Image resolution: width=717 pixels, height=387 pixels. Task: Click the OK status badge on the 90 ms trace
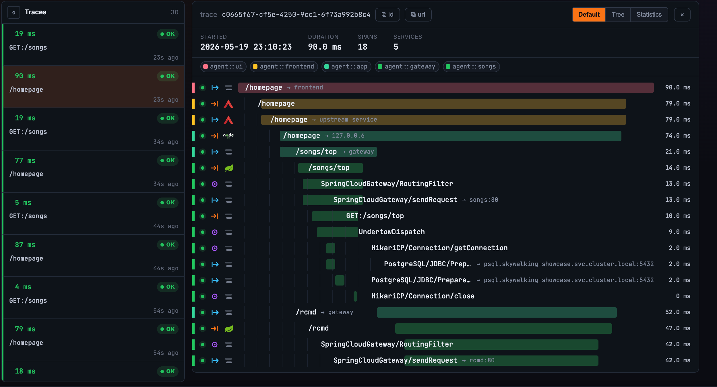pos(168,76)
